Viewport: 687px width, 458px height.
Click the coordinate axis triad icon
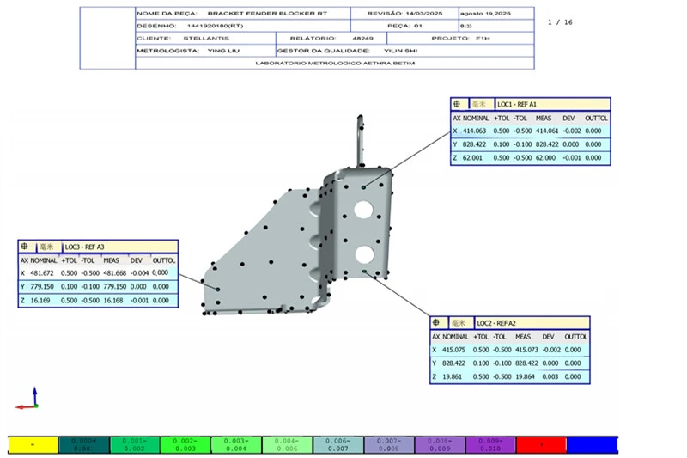click(x=27, y=399)
